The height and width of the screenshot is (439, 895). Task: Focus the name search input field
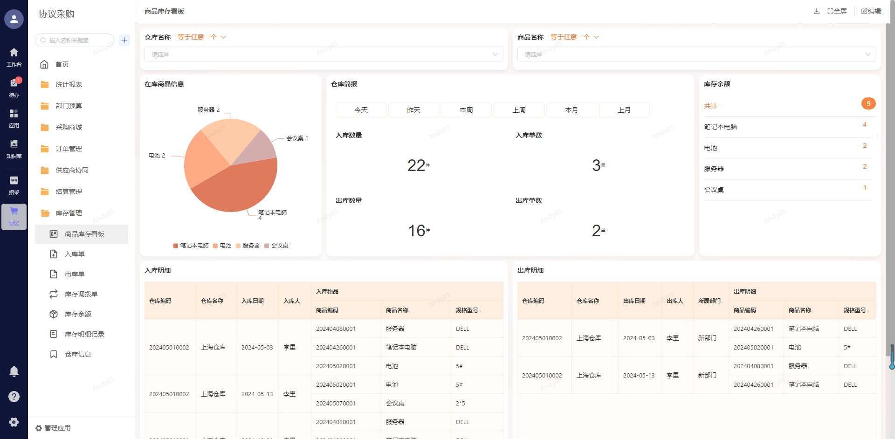tap(77, 40)
